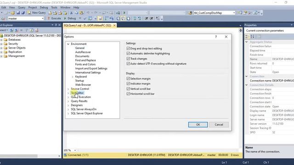
Task: Toggle the Indicator margin checkbox
Action: (128, 83)
